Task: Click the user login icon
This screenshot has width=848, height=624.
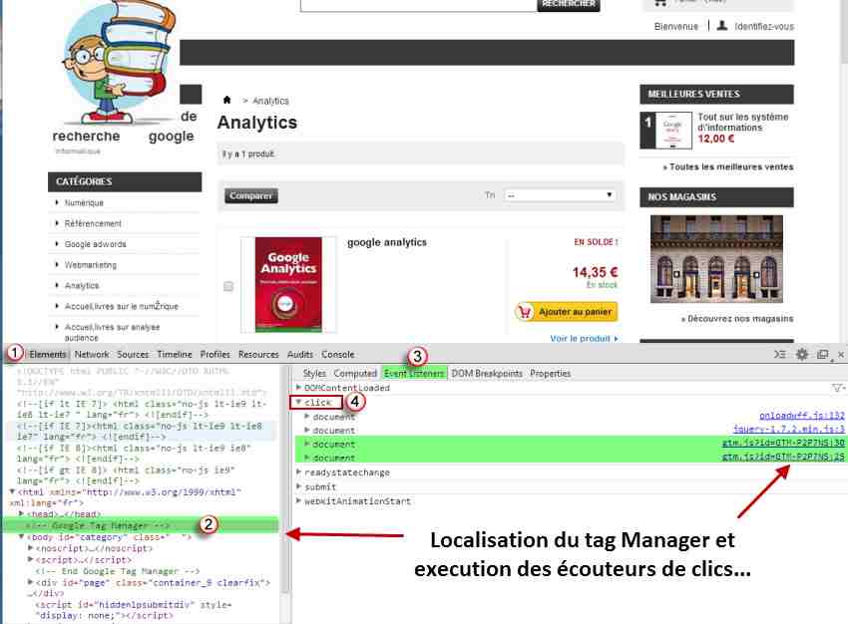Action: click(722, 25)
